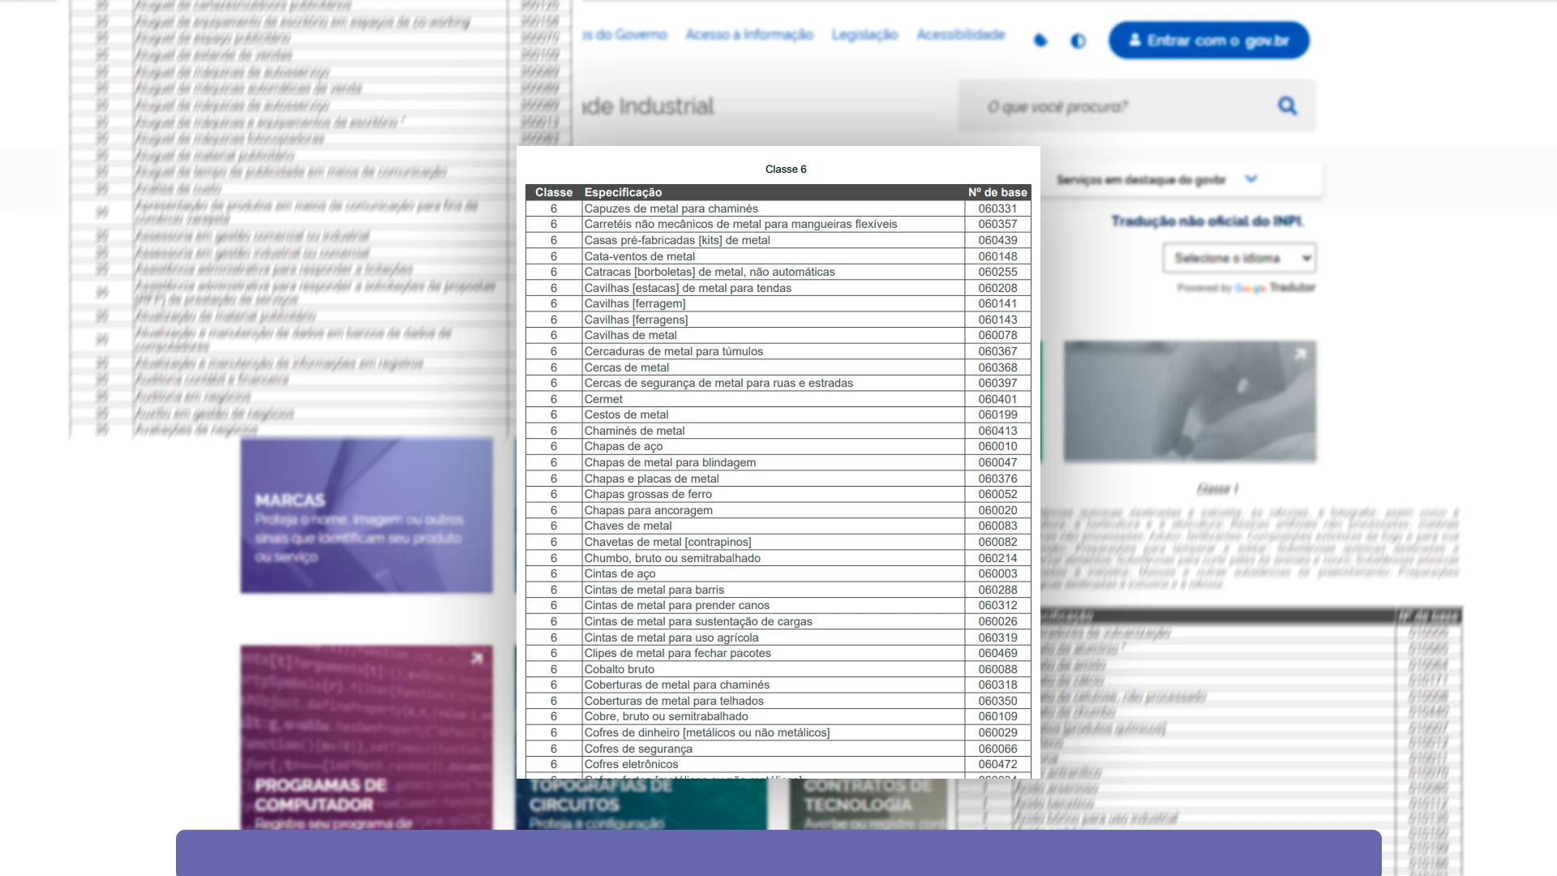1557x876 pixels.
Task: Click Entrar com o gov.br button
Action: pyautogui.click(x=1208, y=41)
